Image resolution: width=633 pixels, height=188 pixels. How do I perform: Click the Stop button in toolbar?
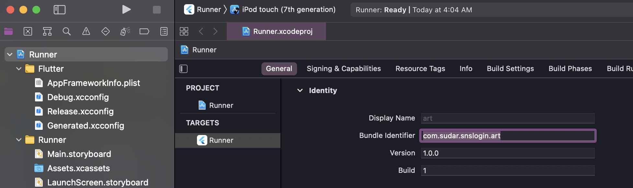[157, 10]
